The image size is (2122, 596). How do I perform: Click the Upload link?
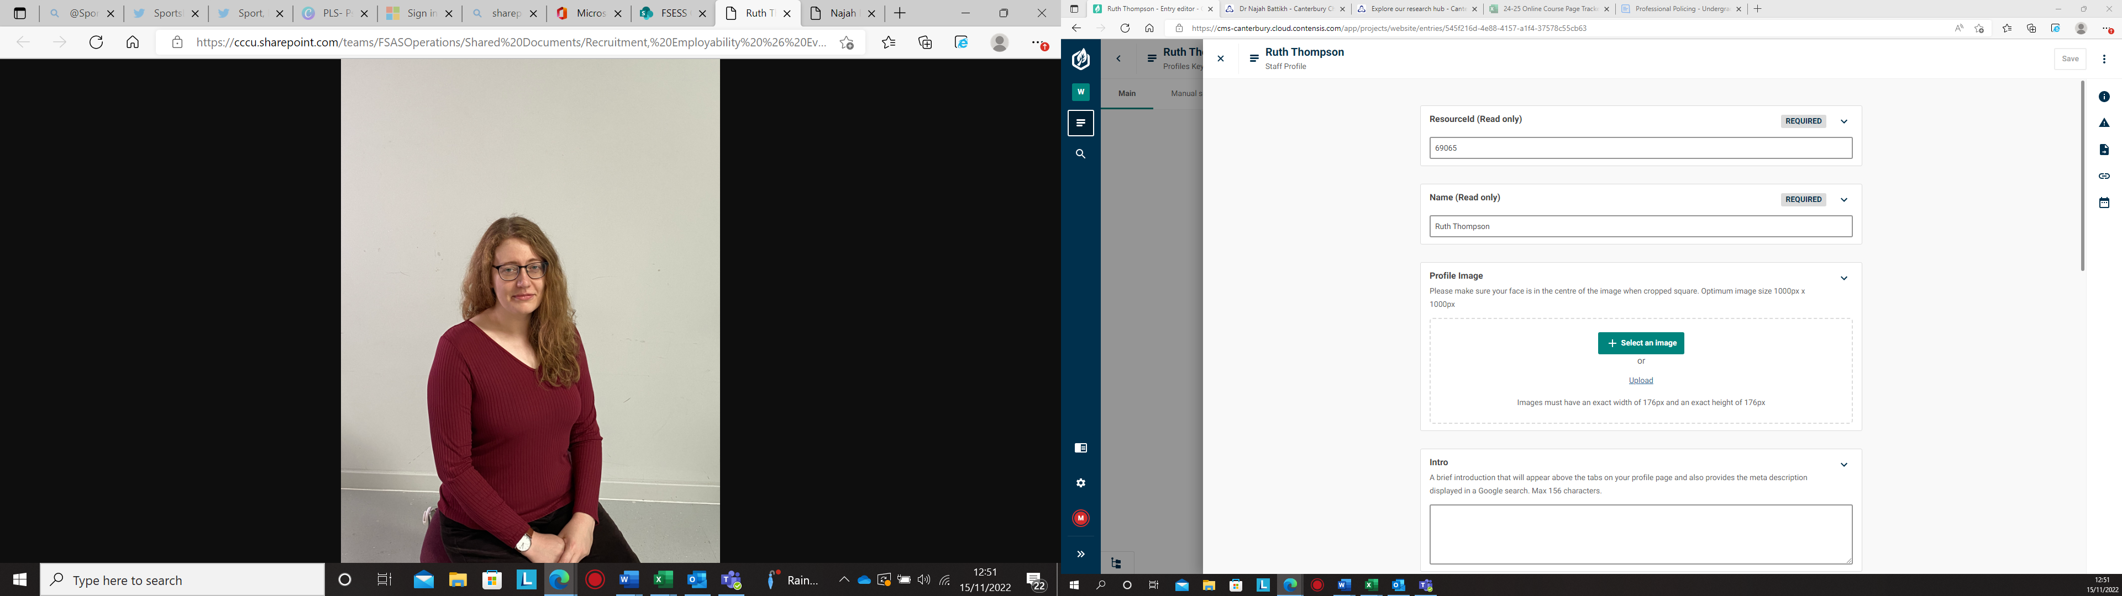point(1640,380)
